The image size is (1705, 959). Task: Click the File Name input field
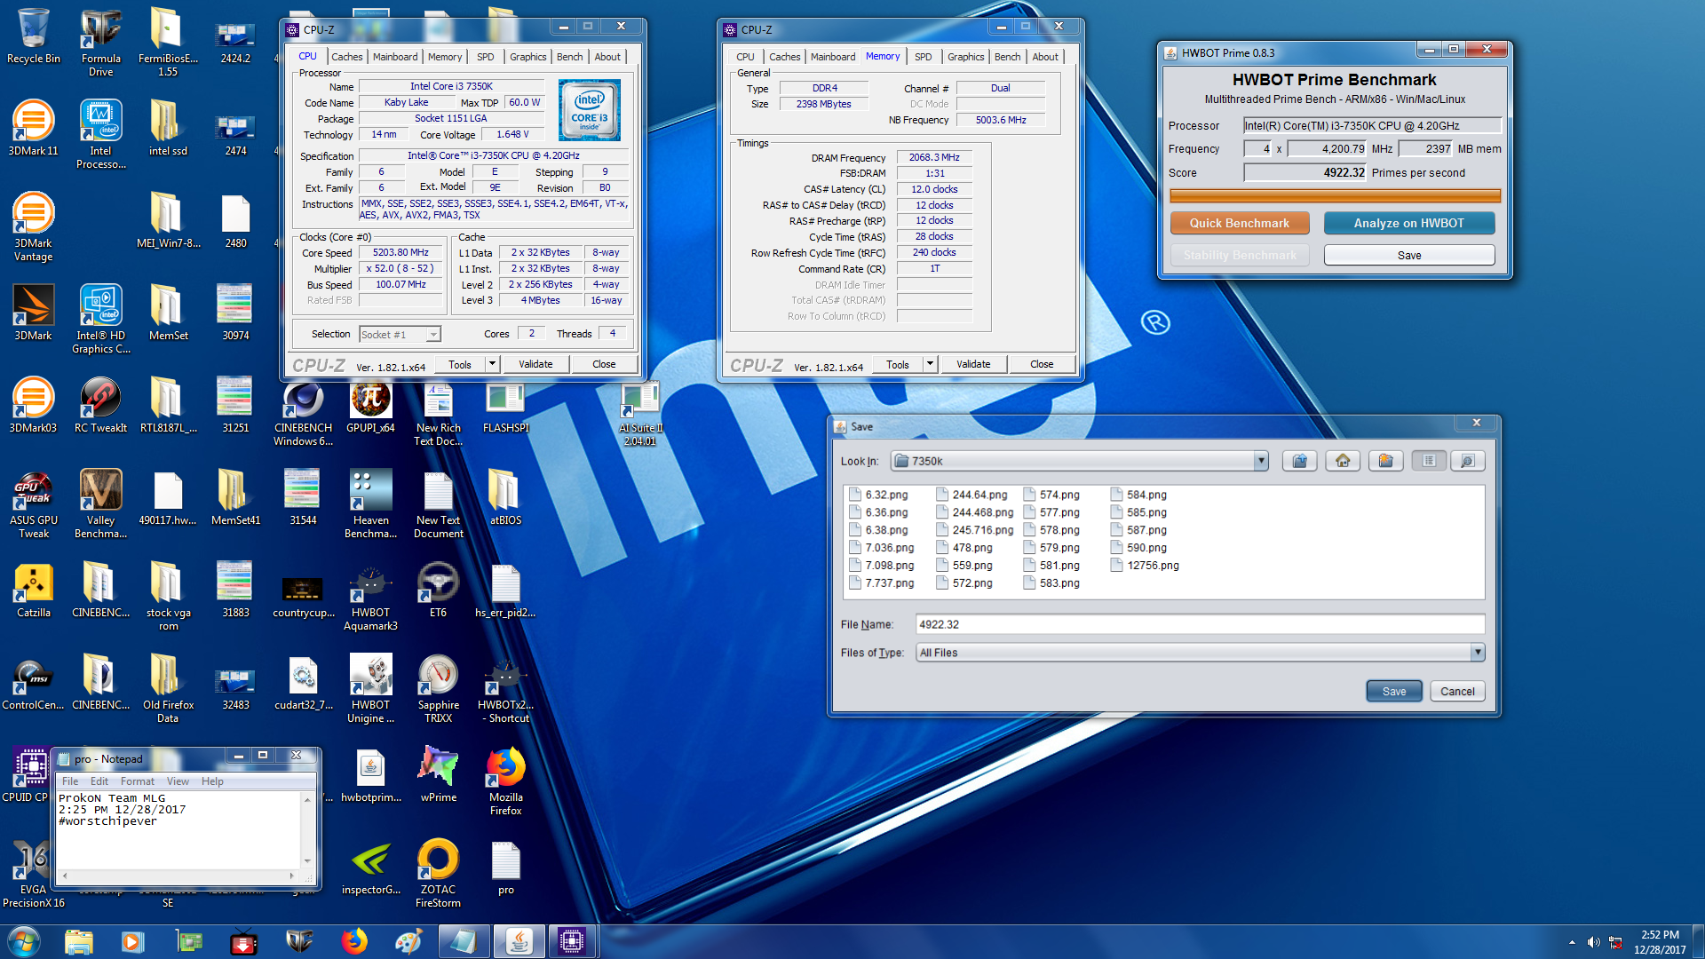tap(1200, 624)
